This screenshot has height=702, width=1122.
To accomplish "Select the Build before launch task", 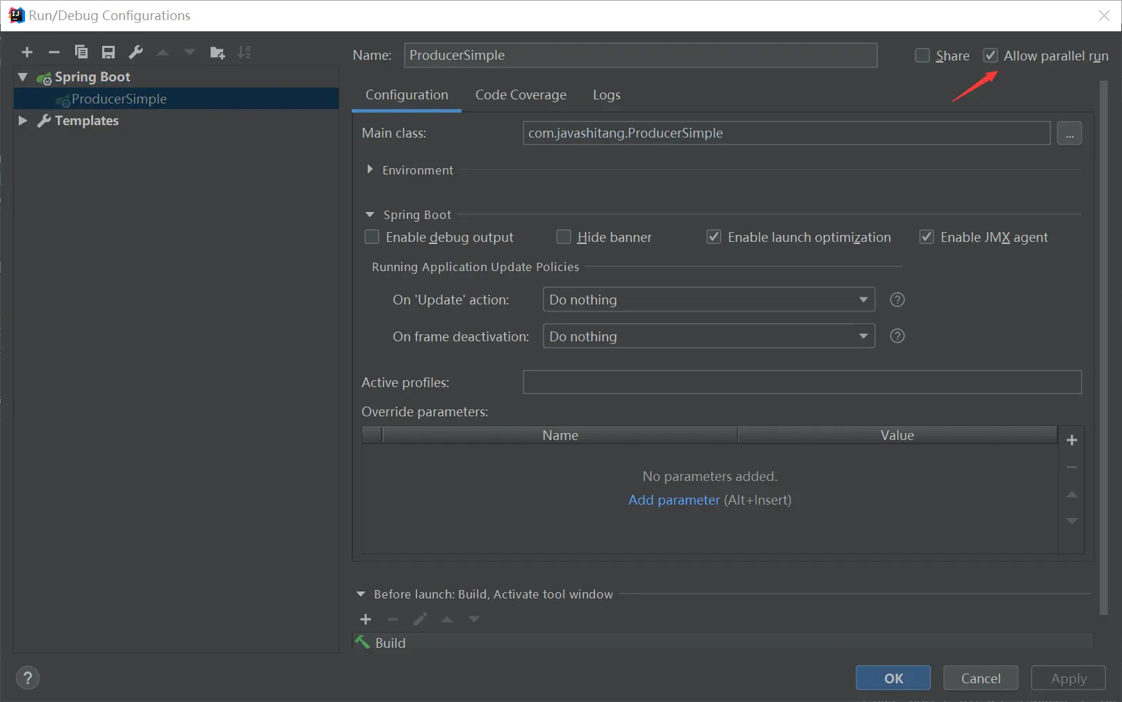I will pyautogui.click(x=723, y=642).
